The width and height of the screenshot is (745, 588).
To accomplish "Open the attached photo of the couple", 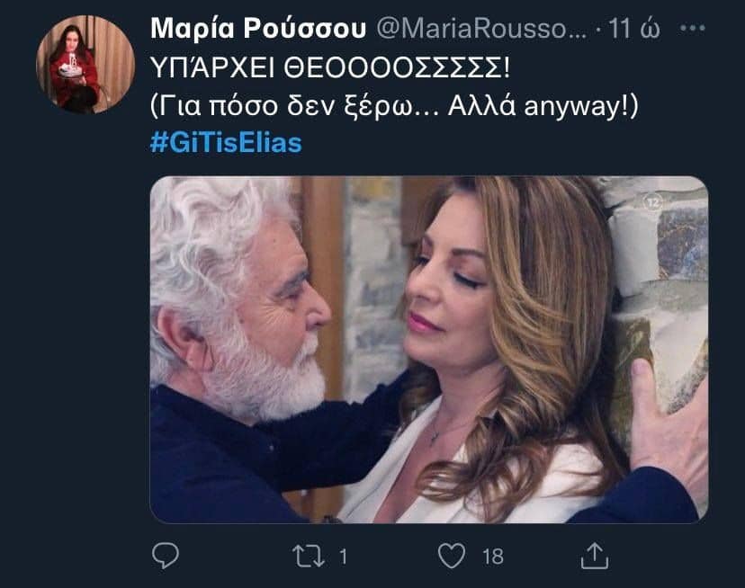I will tap(429, 350).
